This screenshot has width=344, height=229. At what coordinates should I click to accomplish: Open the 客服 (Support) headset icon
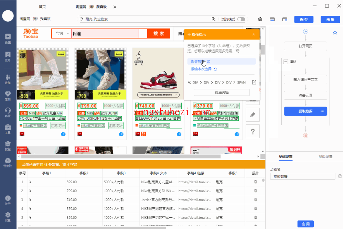pyautogui.click(x=8, y=112)
